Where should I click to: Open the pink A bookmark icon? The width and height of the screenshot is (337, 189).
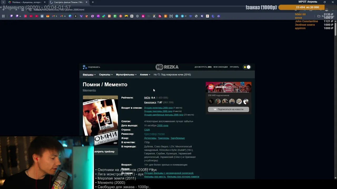[x=143, y=16]
